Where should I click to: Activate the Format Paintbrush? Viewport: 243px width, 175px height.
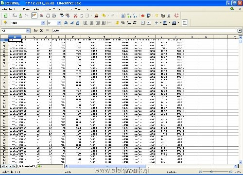tap(96, 16)
